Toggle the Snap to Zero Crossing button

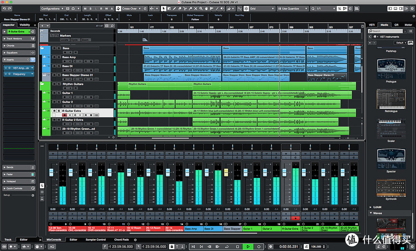(240, 8)
